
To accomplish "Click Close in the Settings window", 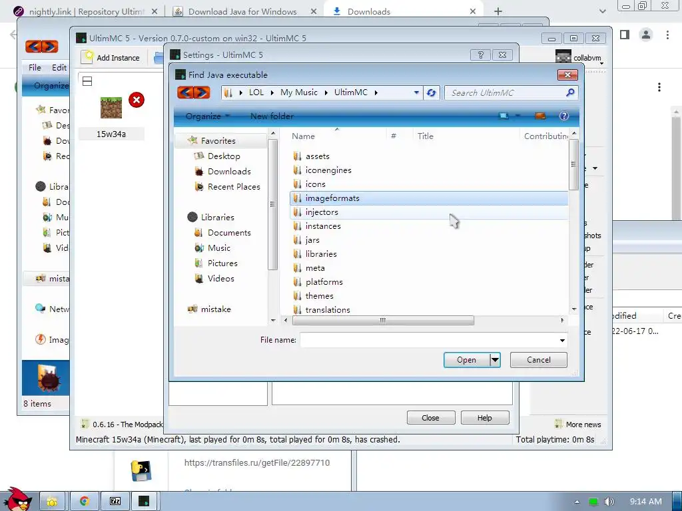I will 431,418.
